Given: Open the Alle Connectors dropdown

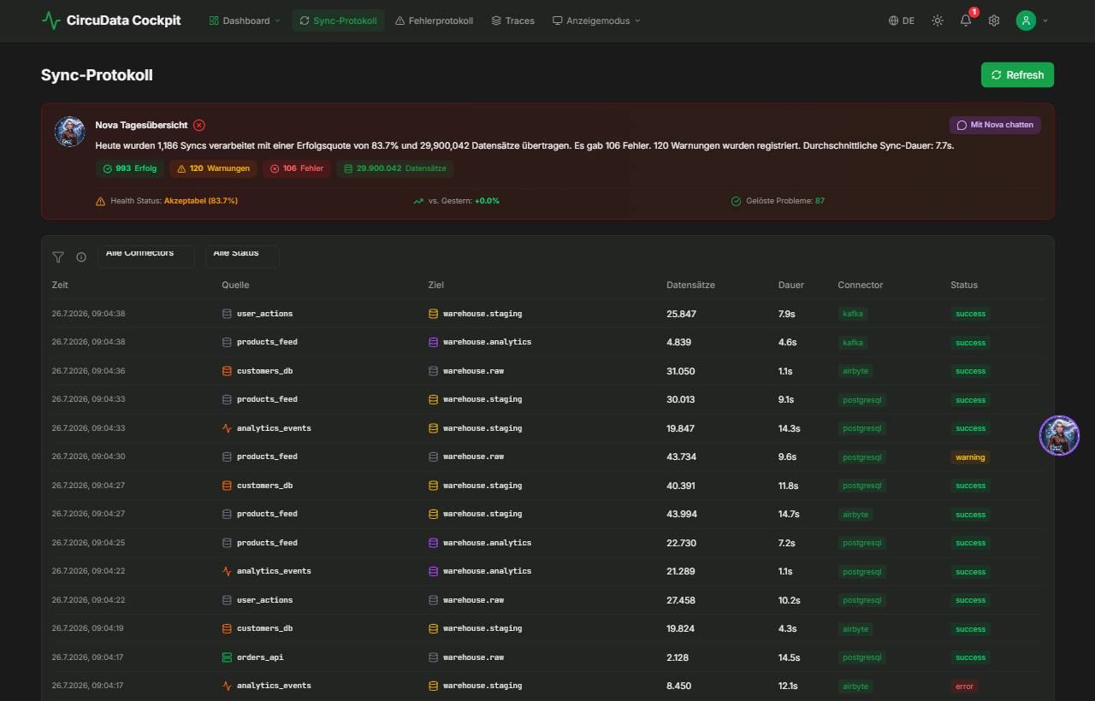Looking at the screenshot, I should pyautogui.click(x=145, y=256).
